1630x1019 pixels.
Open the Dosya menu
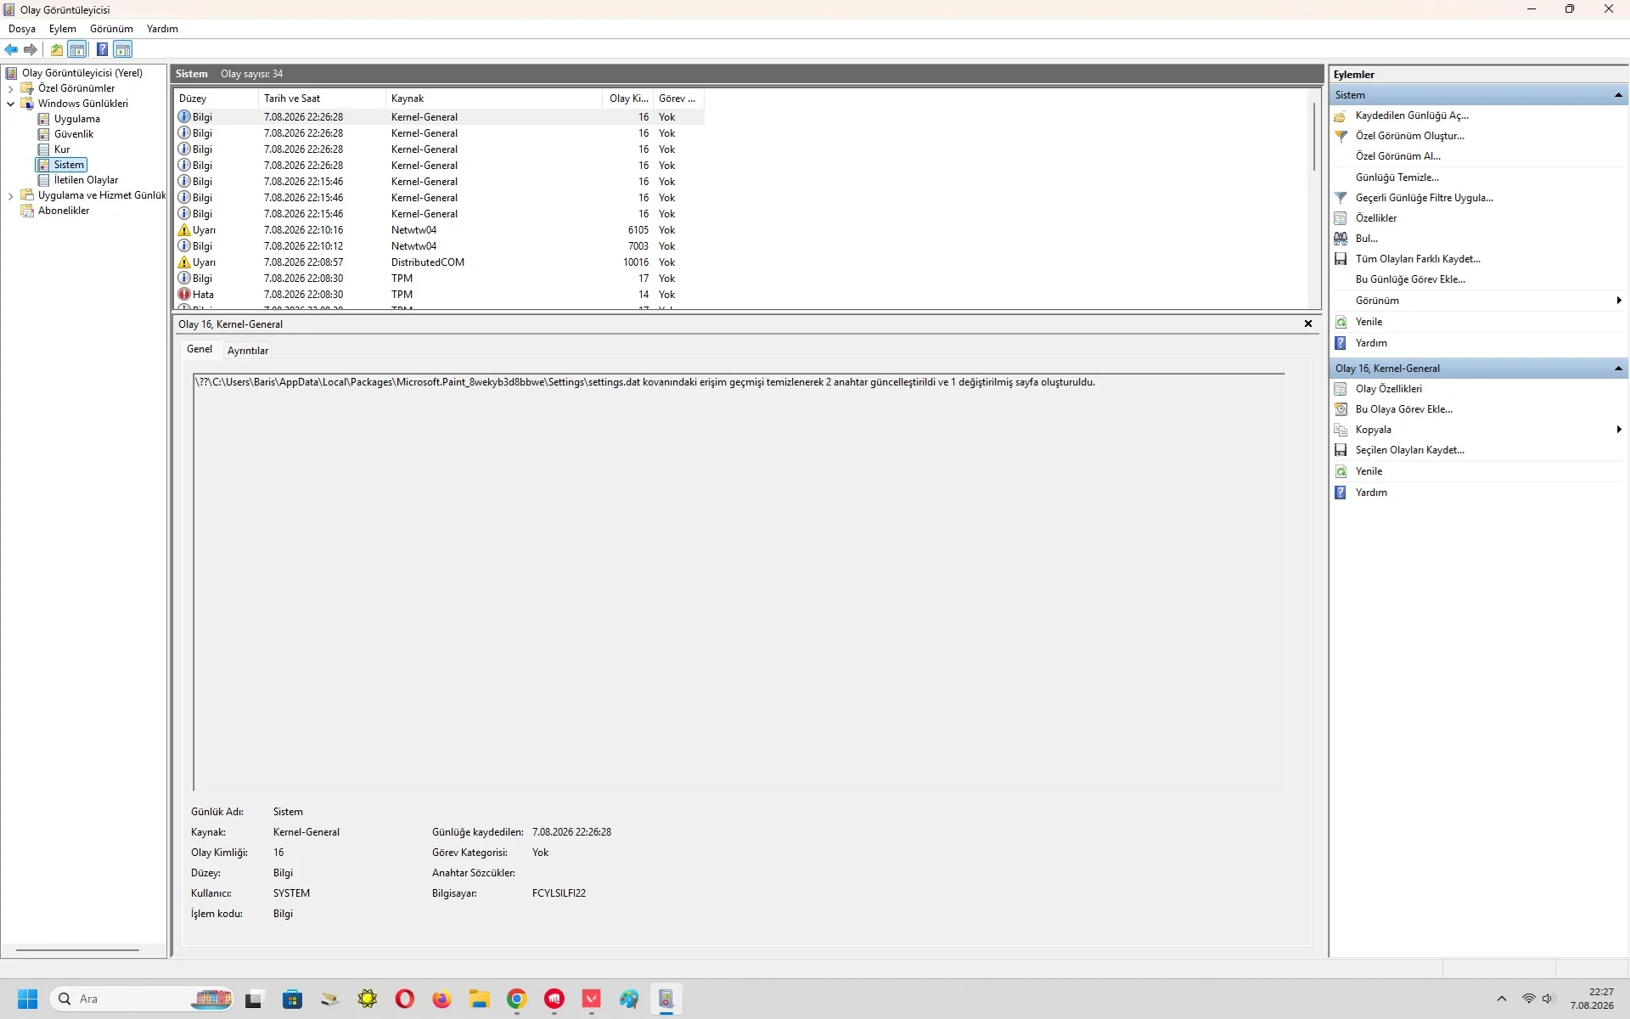click(22, 29)
